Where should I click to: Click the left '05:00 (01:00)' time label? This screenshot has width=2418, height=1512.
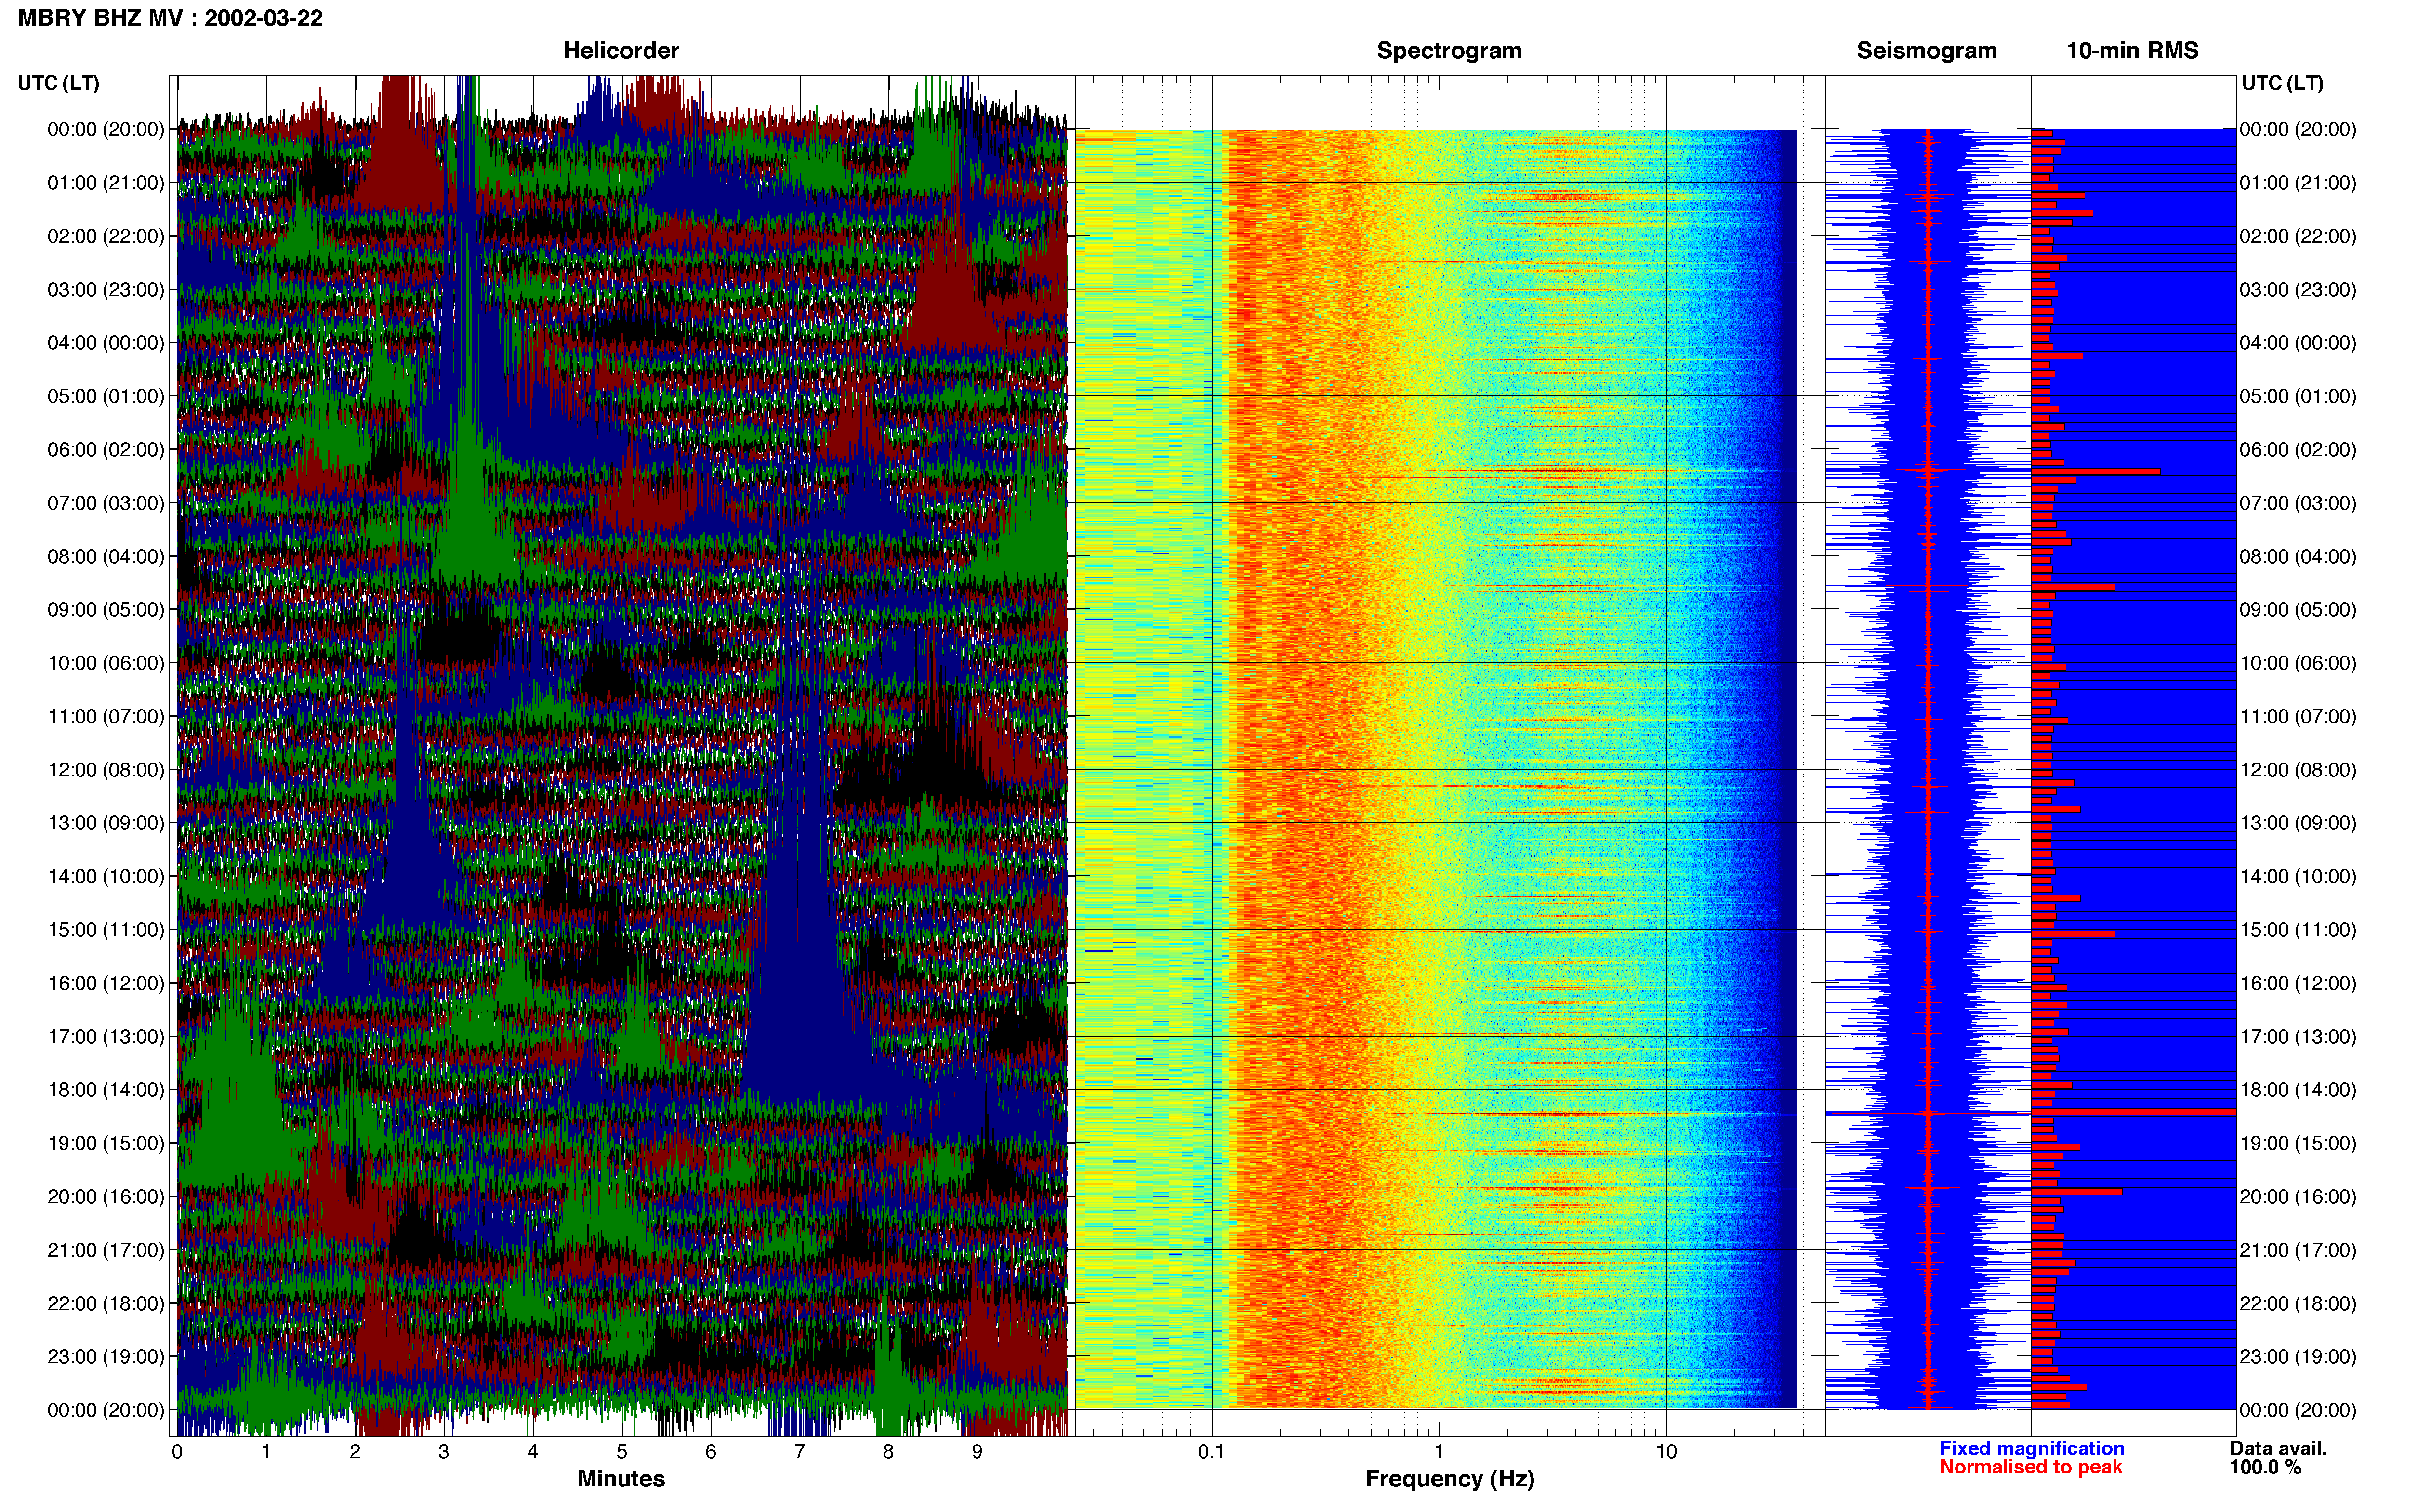click(x=106, y=396)
